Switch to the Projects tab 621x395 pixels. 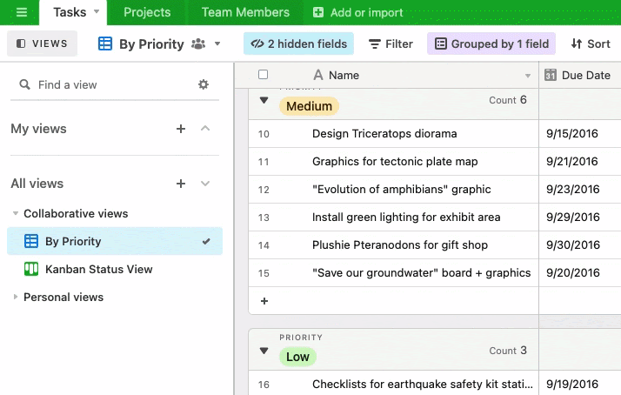147,12
